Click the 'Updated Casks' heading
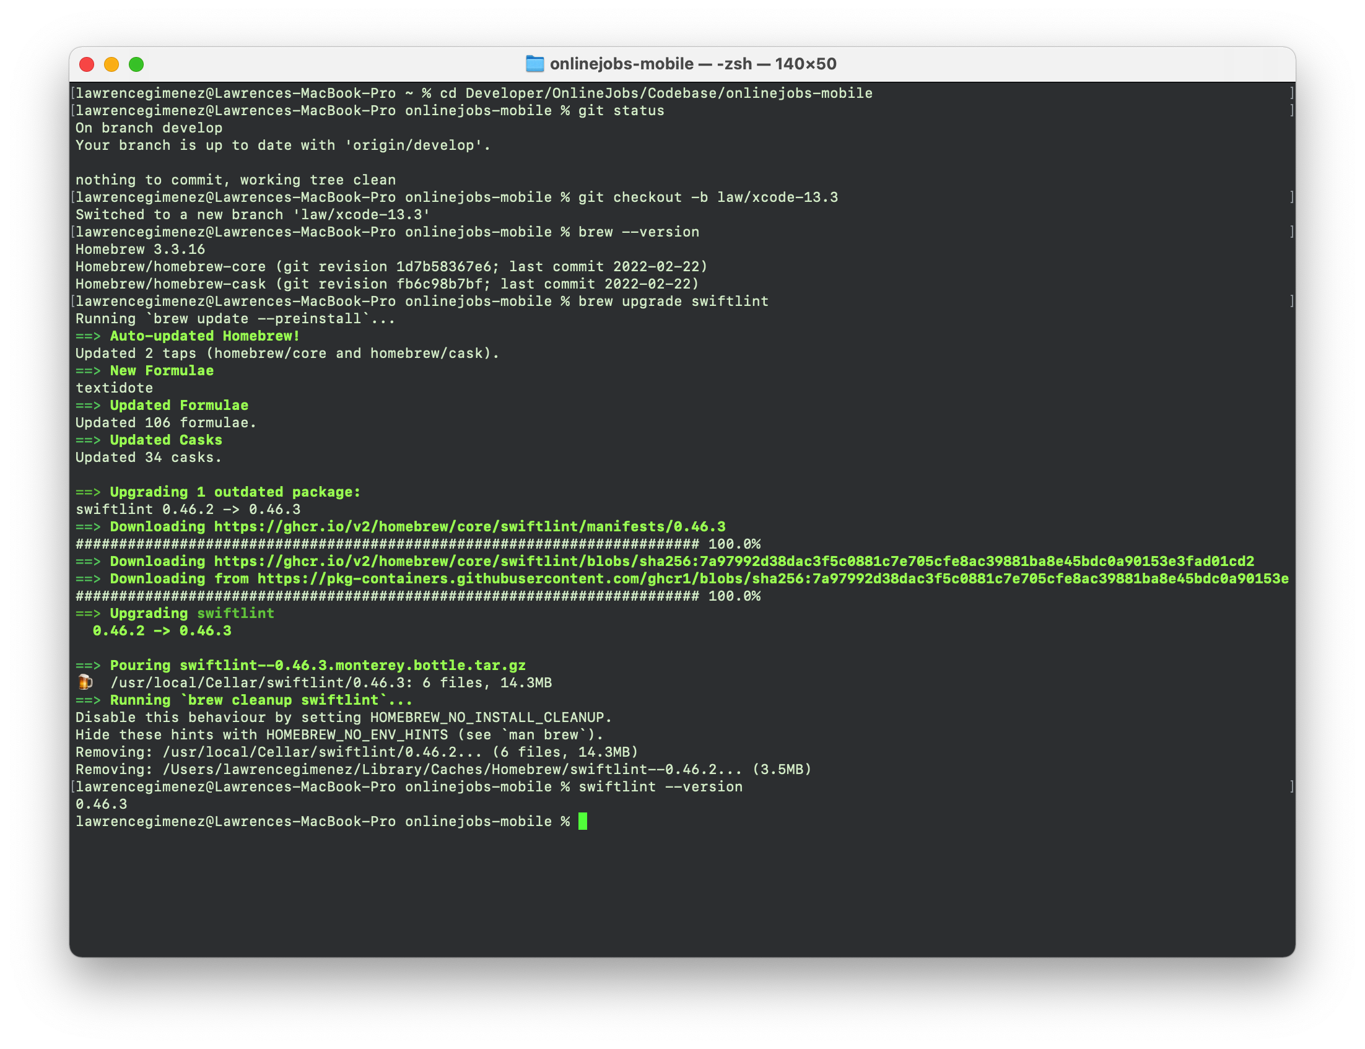Screen dimensions: 1365x1049 pos(166,440)
